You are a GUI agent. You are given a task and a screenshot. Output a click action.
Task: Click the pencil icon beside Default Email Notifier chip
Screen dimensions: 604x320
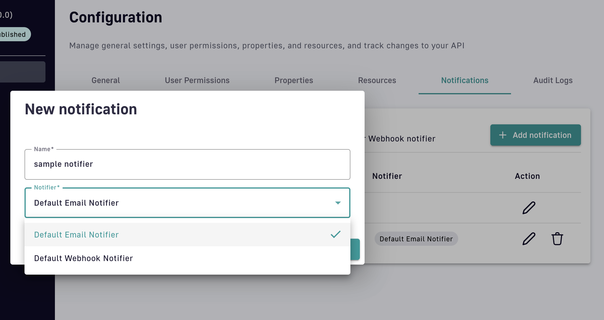pyautogui.click(x=529, y=239)
